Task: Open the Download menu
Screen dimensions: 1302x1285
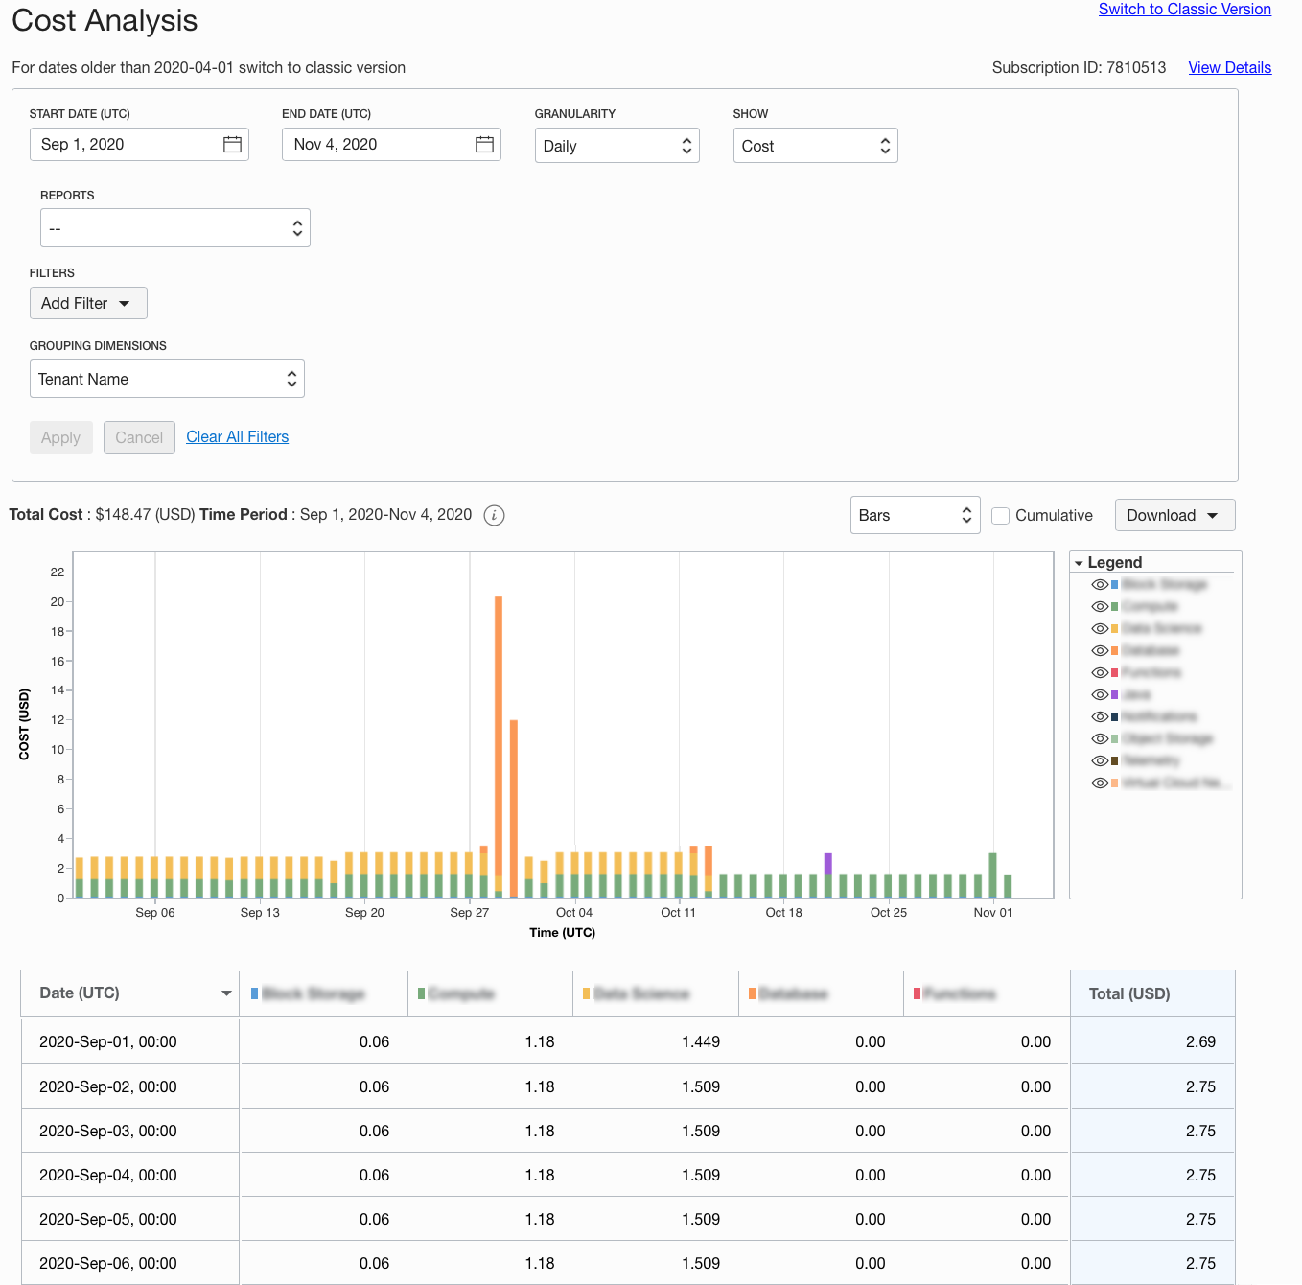Action: click(1174, 515)
